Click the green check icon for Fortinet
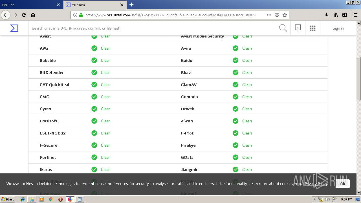361x203 pixels. [x=94, y=157]
